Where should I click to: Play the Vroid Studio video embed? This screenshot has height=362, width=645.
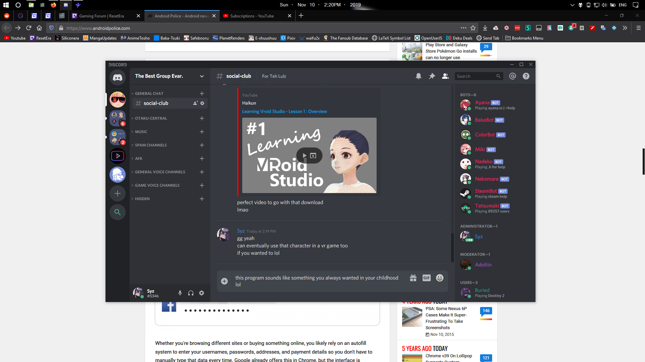304,156
